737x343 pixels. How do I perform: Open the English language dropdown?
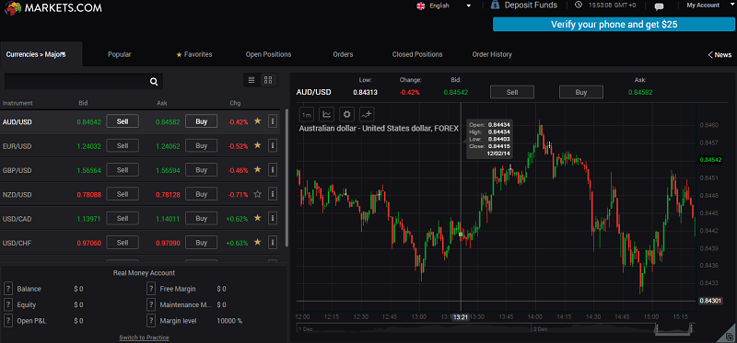444,6
